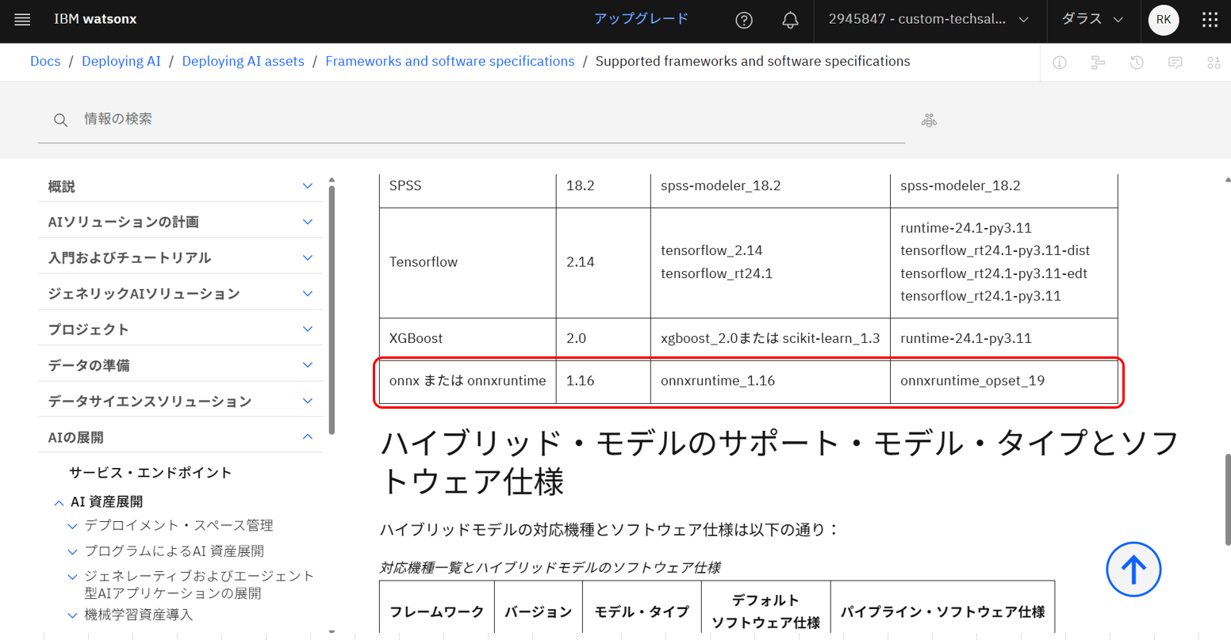Open the comments speech bubble icon

(x=1175, y=63)
